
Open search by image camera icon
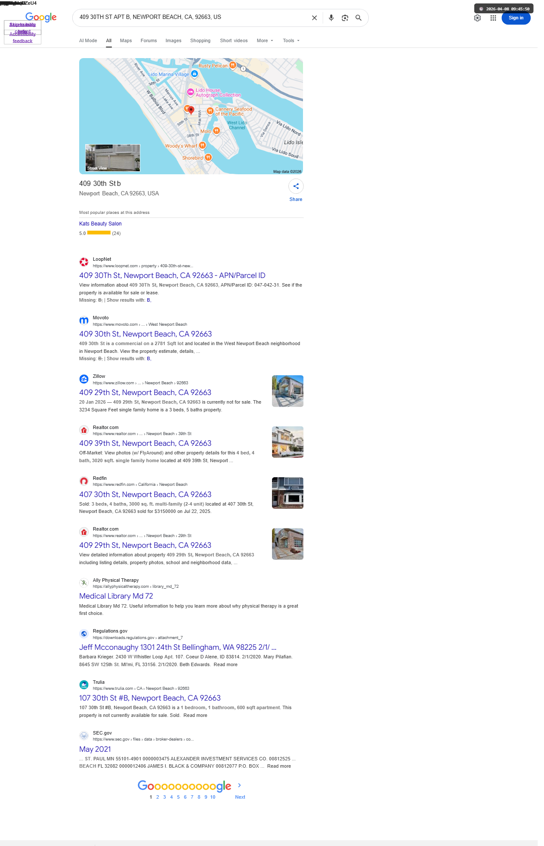coord(345,18)
